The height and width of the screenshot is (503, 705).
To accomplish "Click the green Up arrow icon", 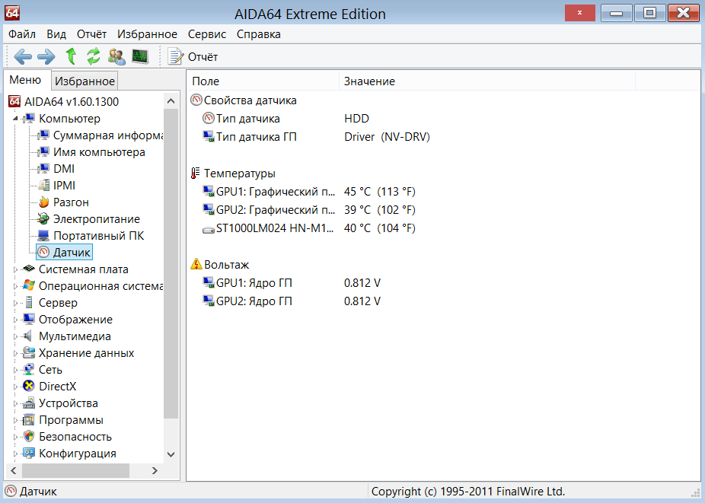I will [71, 56].
